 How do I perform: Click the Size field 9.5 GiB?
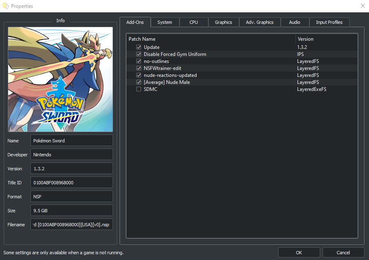click(71, 211)
